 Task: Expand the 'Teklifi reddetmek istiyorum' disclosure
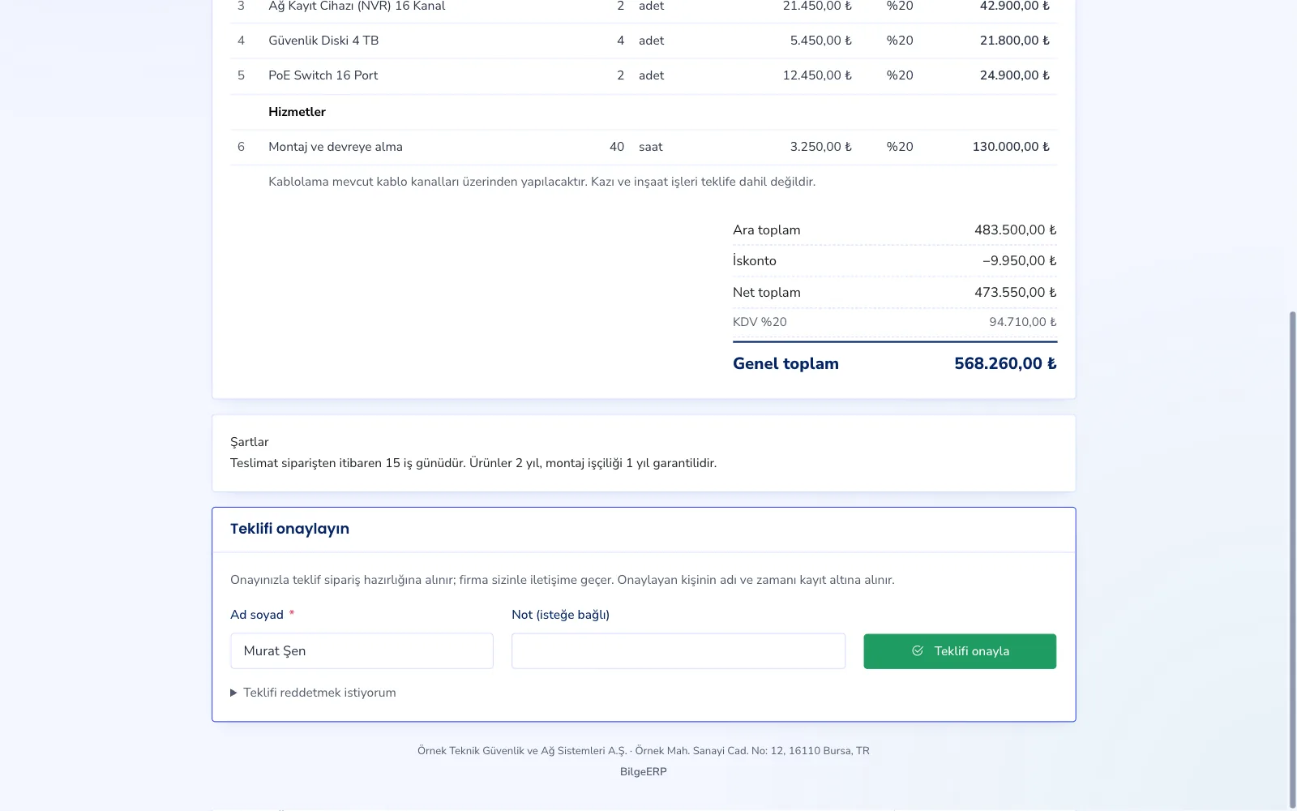313,693
